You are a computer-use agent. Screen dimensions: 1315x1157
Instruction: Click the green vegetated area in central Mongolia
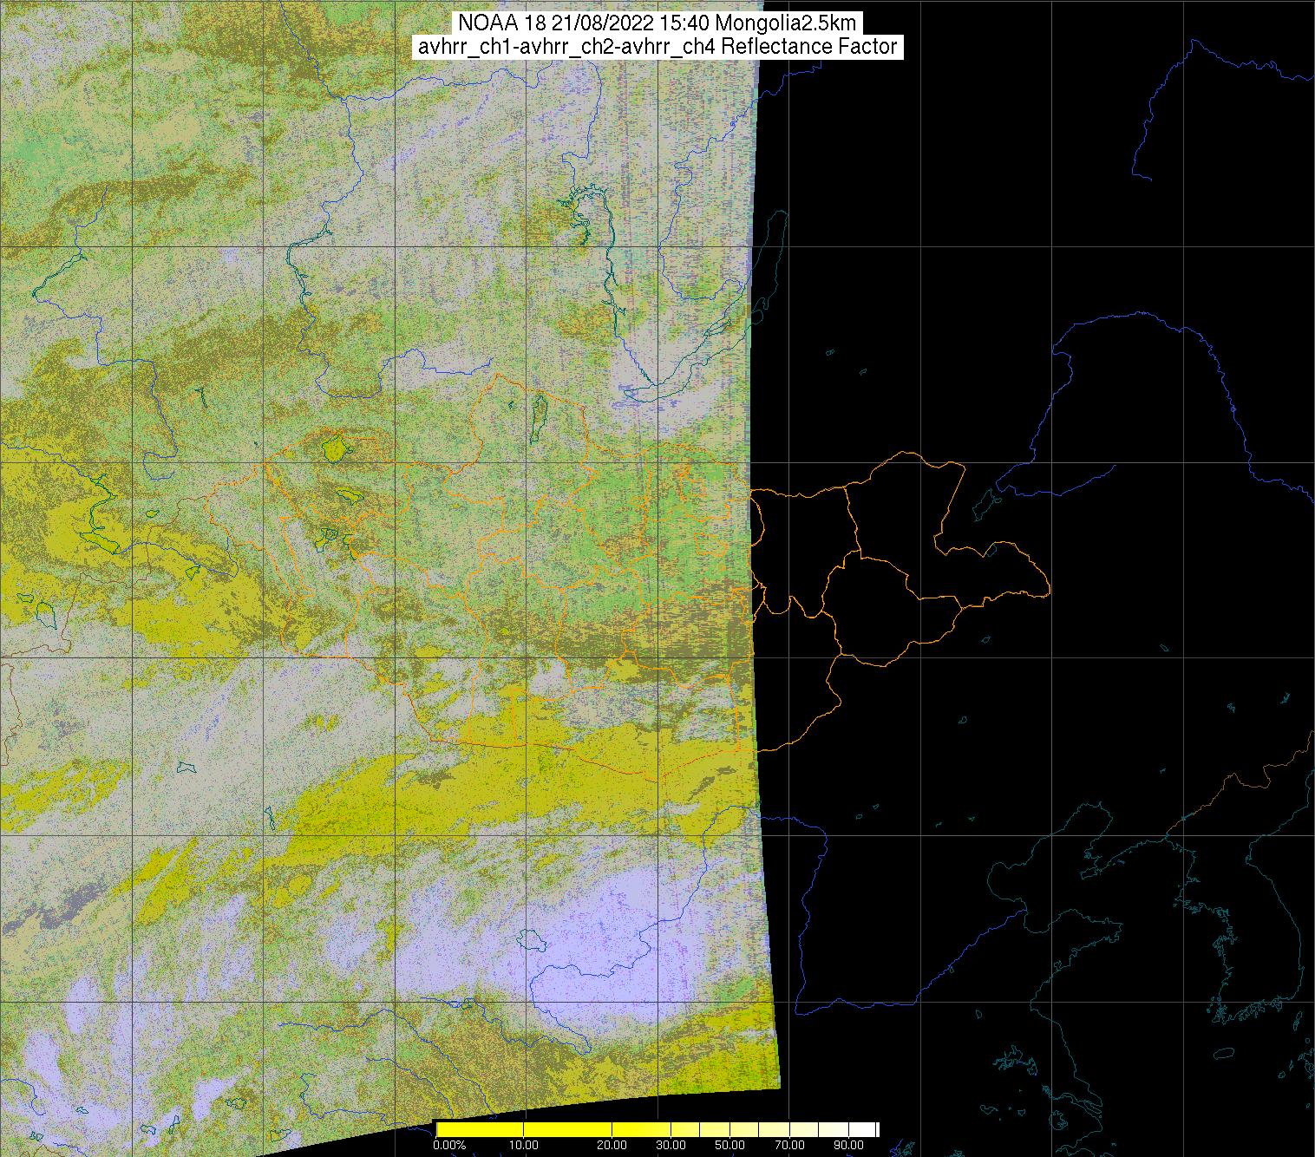[607, 520]
